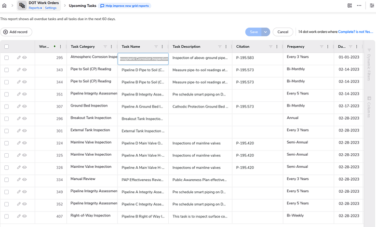Viewport: 376px width, 227px height.
Task: Open the Reports breadcrumb dropdown
Action: (x=35, y=8)
